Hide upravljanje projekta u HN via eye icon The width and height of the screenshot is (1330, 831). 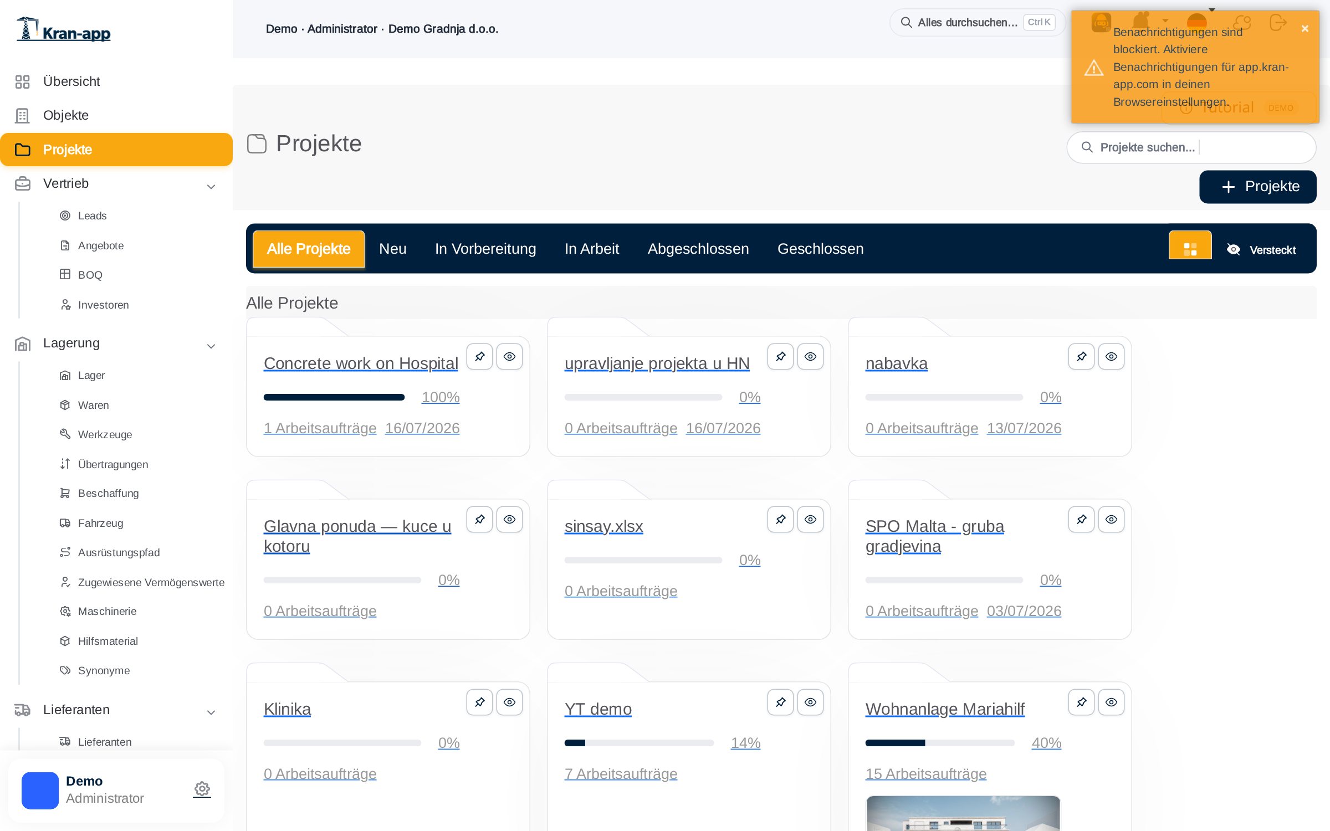810,357
